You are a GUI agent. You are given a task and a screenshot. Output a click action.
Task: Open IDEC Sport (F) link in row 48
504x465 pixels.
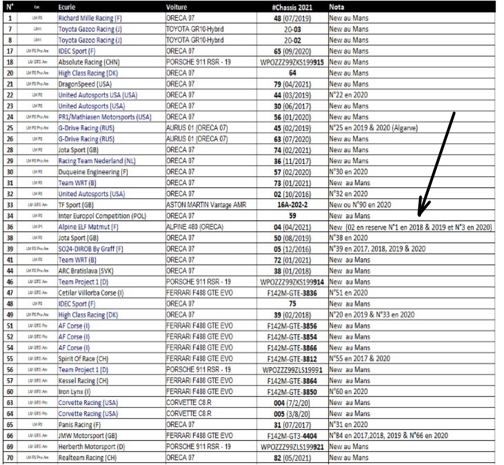tap(77, 304)
